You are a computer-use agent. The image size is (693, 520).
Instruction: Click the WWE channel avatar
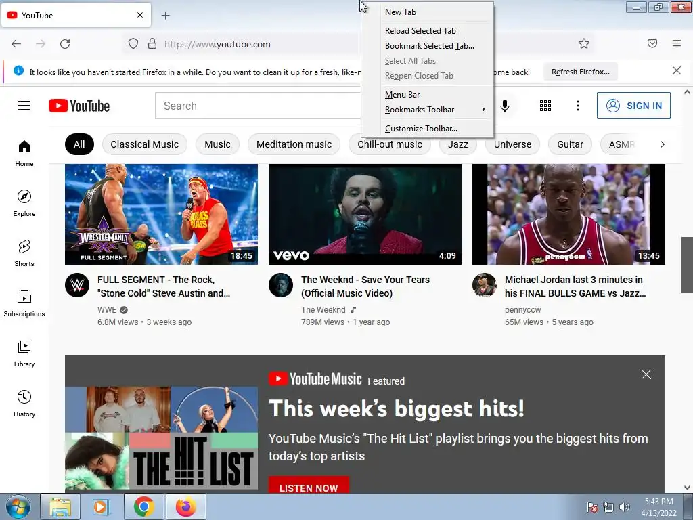(77, 285)
